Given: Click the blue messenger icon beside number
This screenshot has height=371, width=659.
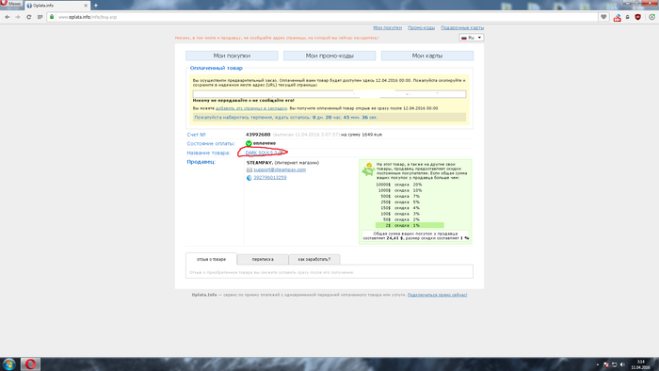Looking at the screenshot, I should [249, 178].
